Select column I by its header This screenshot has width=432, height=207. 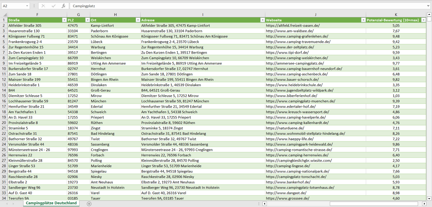coord(203,15)
